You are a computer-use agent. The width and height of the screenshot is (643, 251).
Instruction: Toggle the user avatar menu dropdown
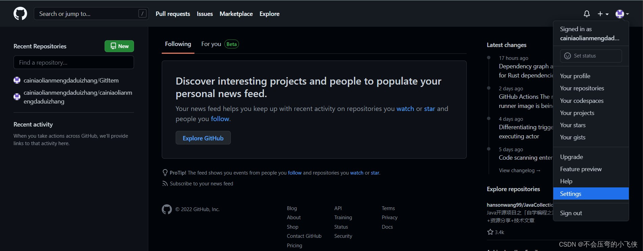coord(622,14)
